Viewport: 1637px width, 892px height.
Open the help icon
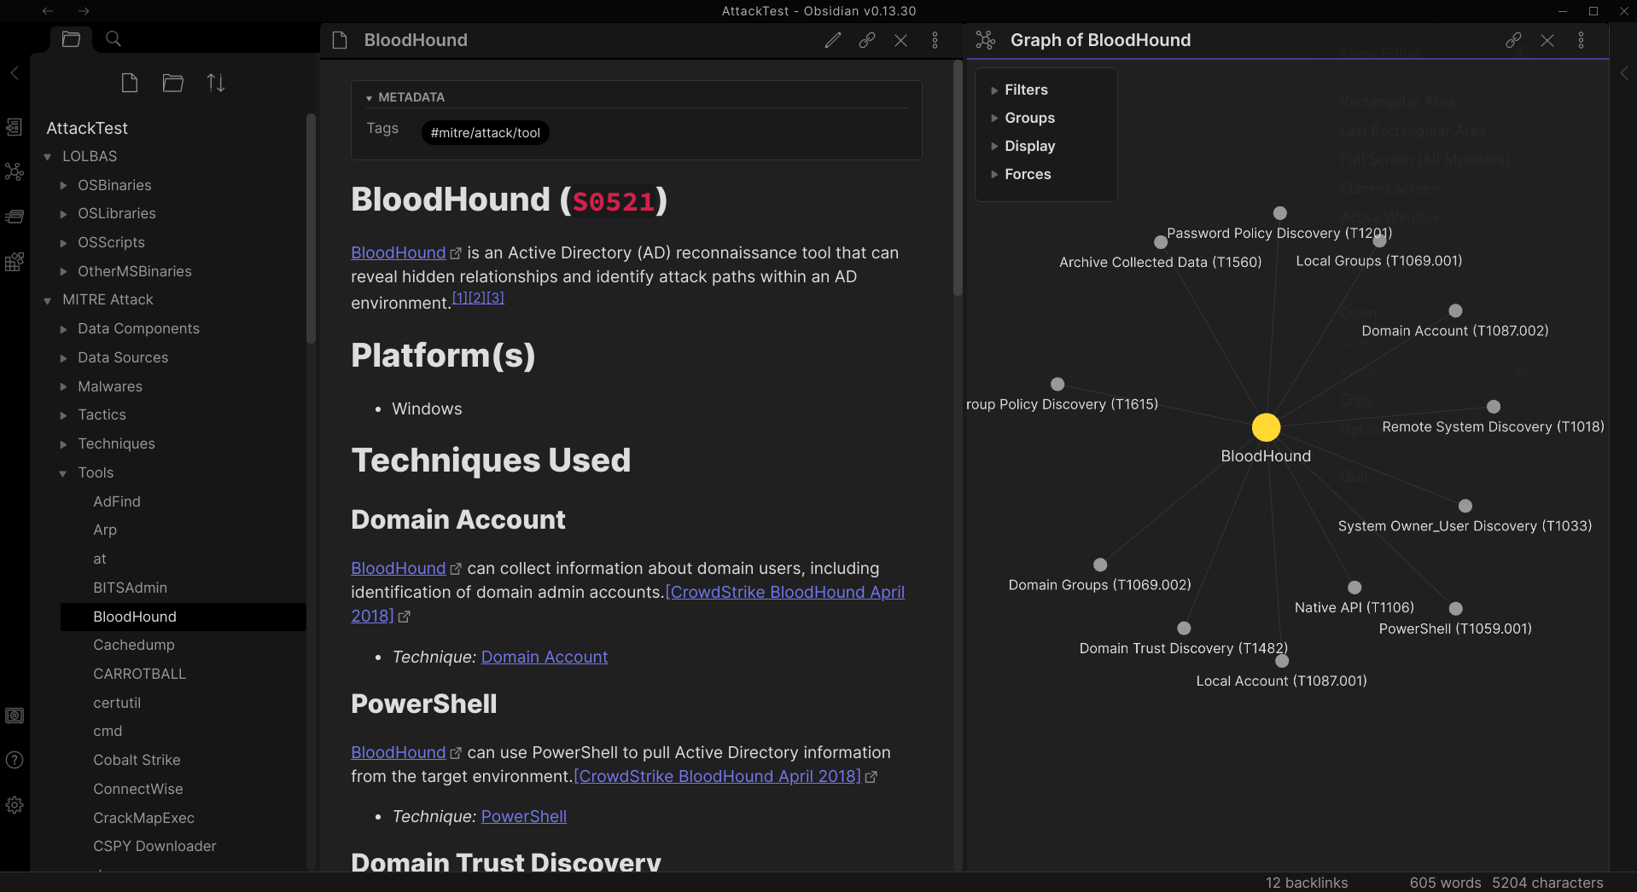[15, 760]
